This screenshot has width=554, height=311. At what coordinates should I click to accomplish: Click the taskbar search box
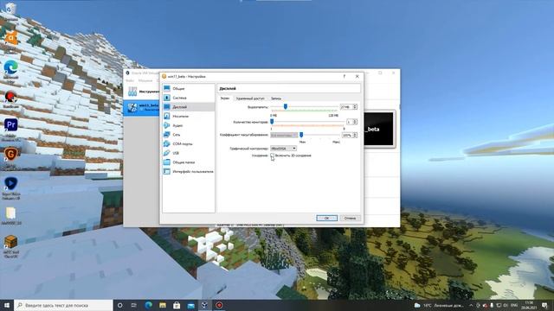click(x=63, y=305)
